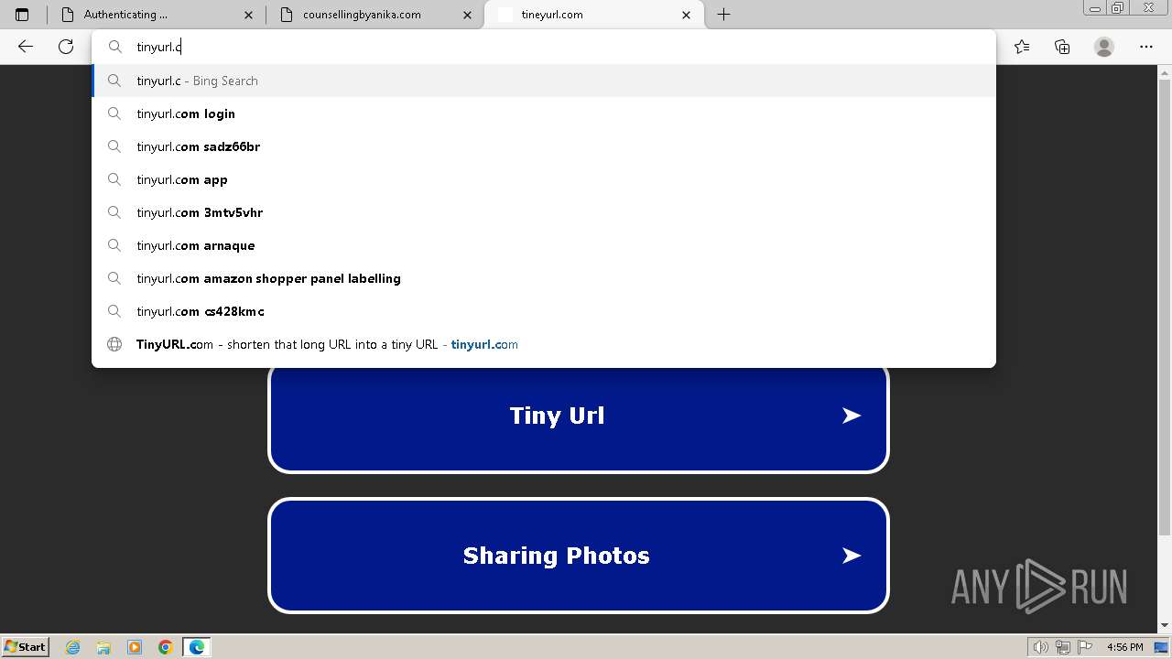Select the tineyurl.com tab
Image resolution: width=1172 pixels, height=659 pixels.
(x=593, y=15)
